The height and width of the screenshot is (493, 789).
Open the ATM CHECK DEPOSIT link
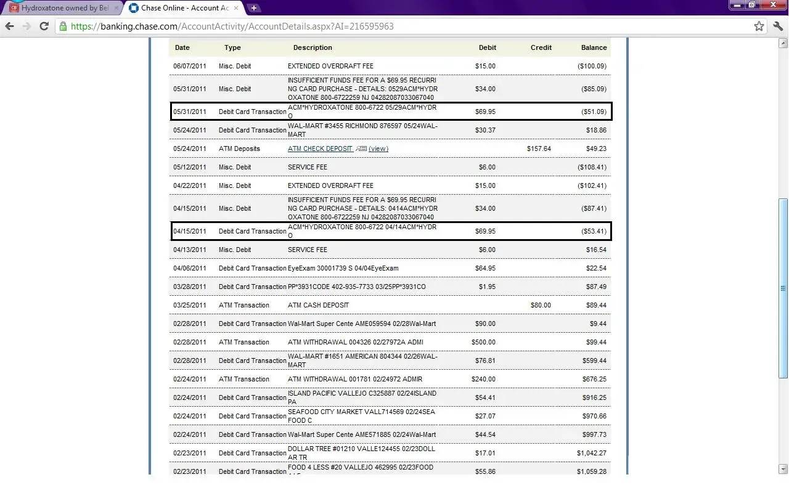coord(320,149)
